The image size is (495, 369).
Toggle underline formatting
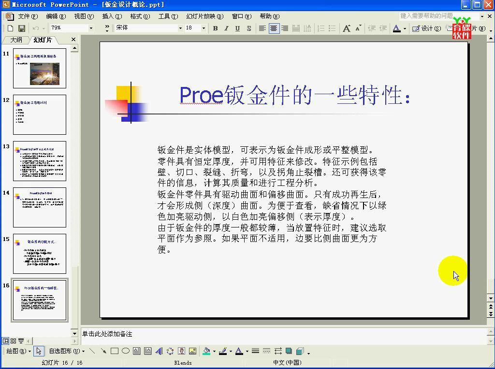click(237, 28)
